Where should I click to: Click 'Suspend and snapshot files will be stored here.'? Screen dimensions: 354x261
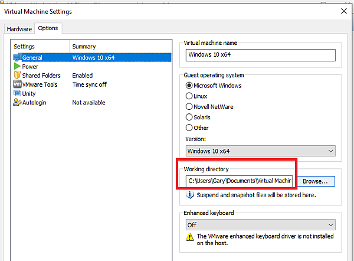point(256,195)
